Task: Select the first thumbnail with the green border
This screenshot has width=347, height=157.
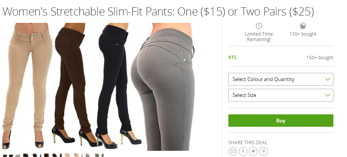Action: coord(11,155)
